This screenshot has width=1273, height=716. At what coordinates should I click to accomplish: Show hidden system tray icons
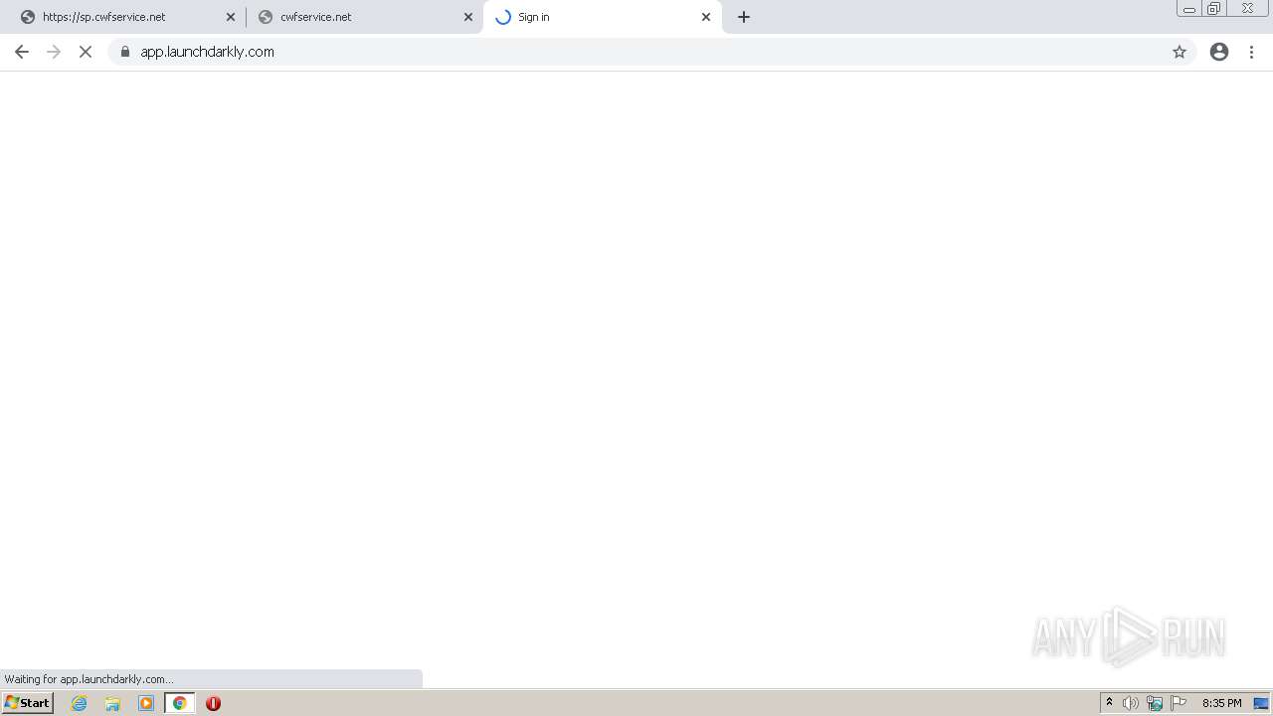click(1109, 703)
